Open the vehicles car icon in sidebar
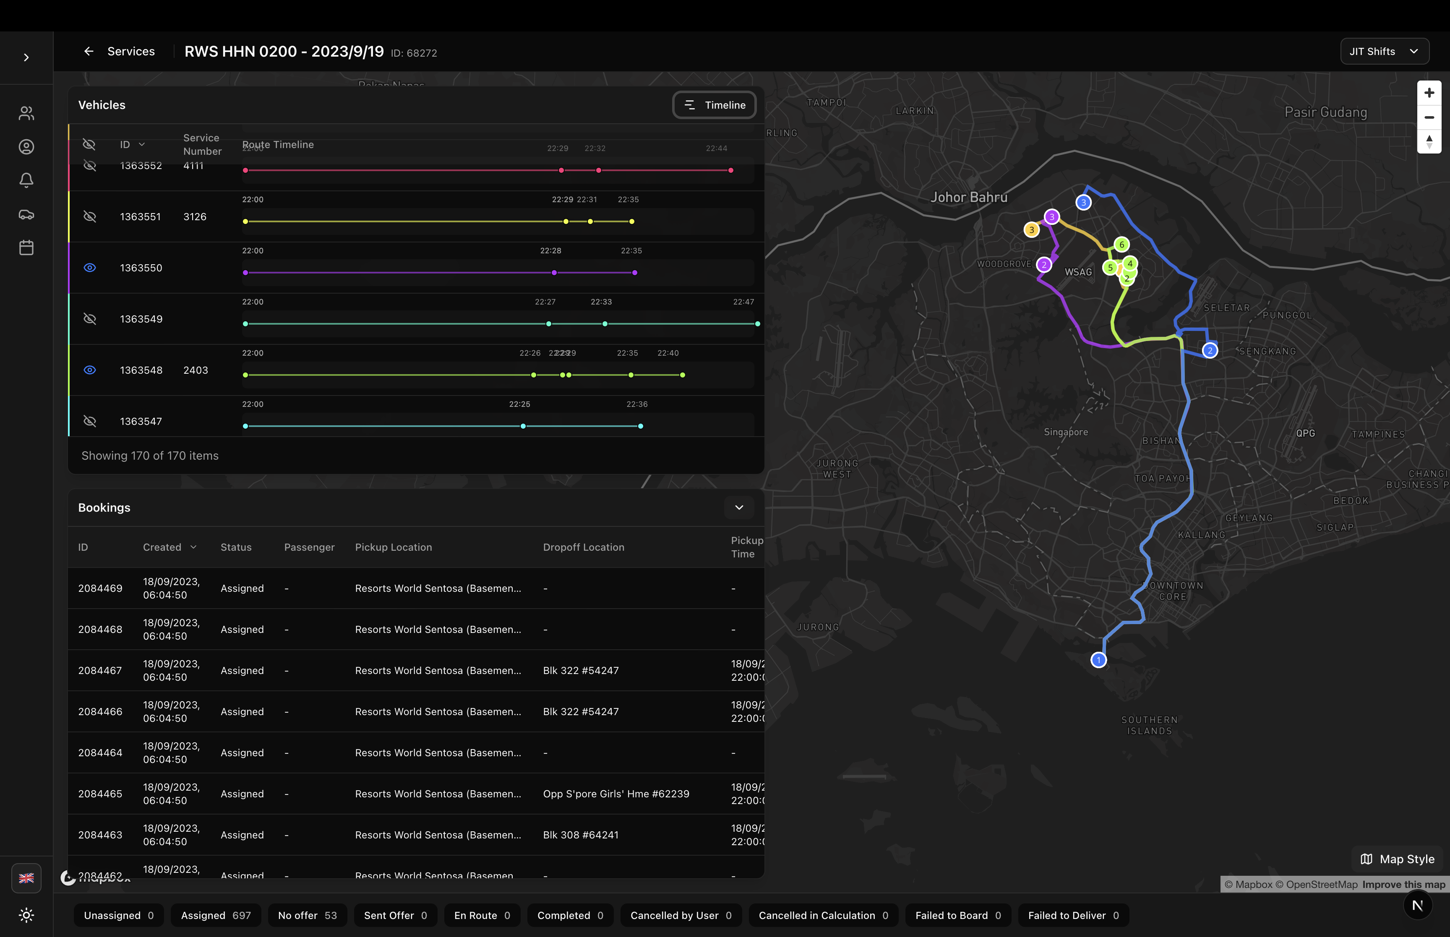Screen dimensions: 1450x937 [x=26, y=214]
